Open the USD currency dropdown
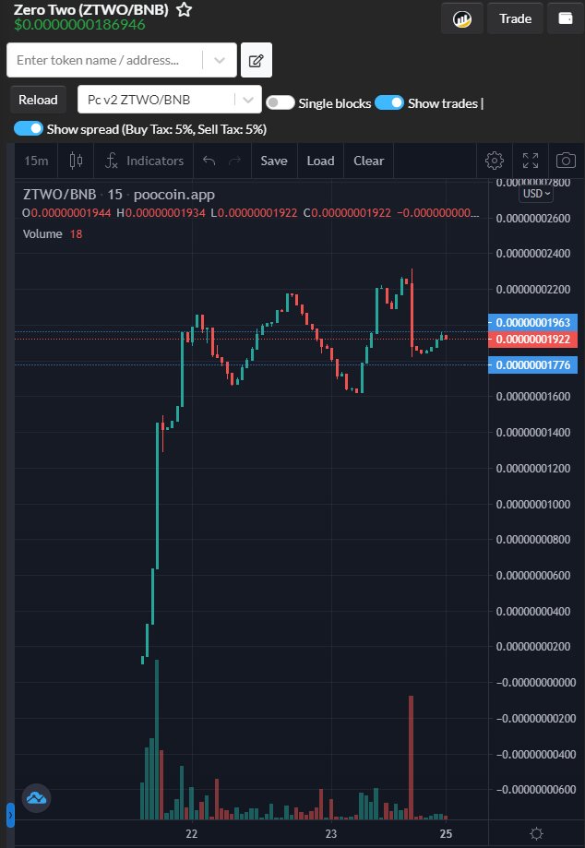 click(536, 194)
